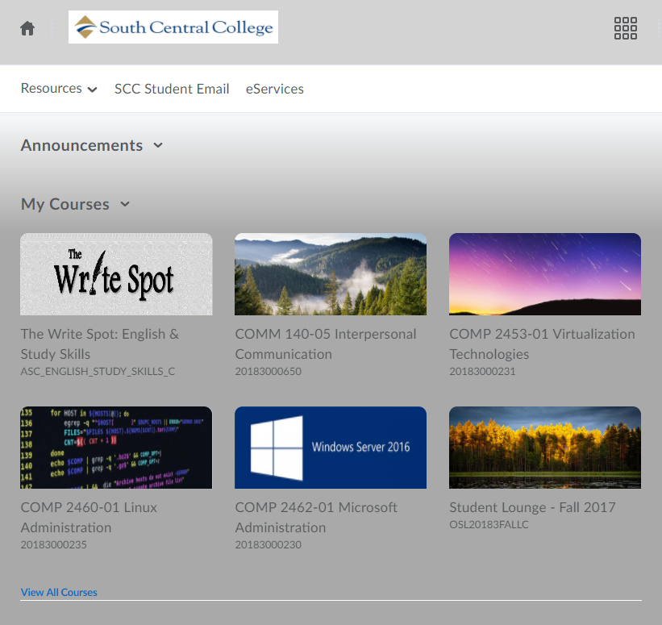Open the Student Lounge autumn trees thumbnail
This screenshot has height=625, width=662.
545,448
